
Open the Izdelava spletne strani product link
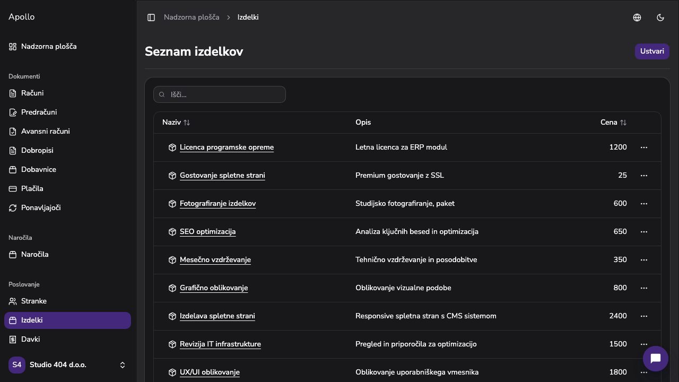217,316
